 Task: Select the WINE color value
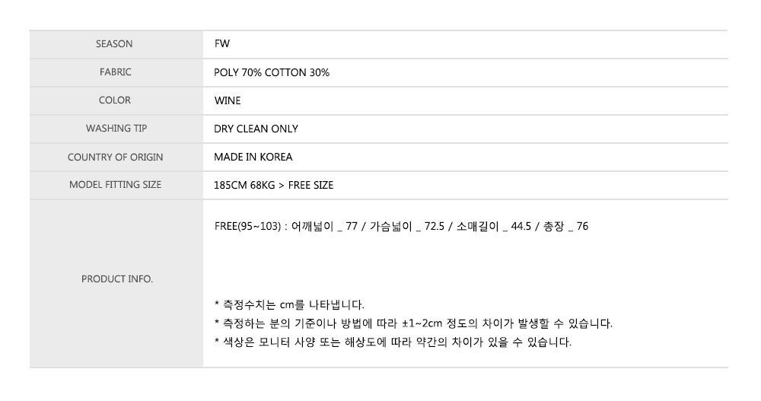(x=228, y=100)
